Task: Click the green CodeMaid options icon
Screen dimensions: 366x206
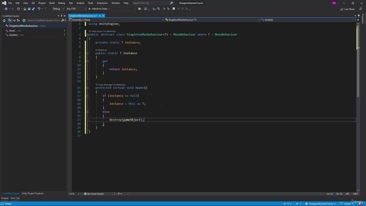Action: [x=24, y=21]
